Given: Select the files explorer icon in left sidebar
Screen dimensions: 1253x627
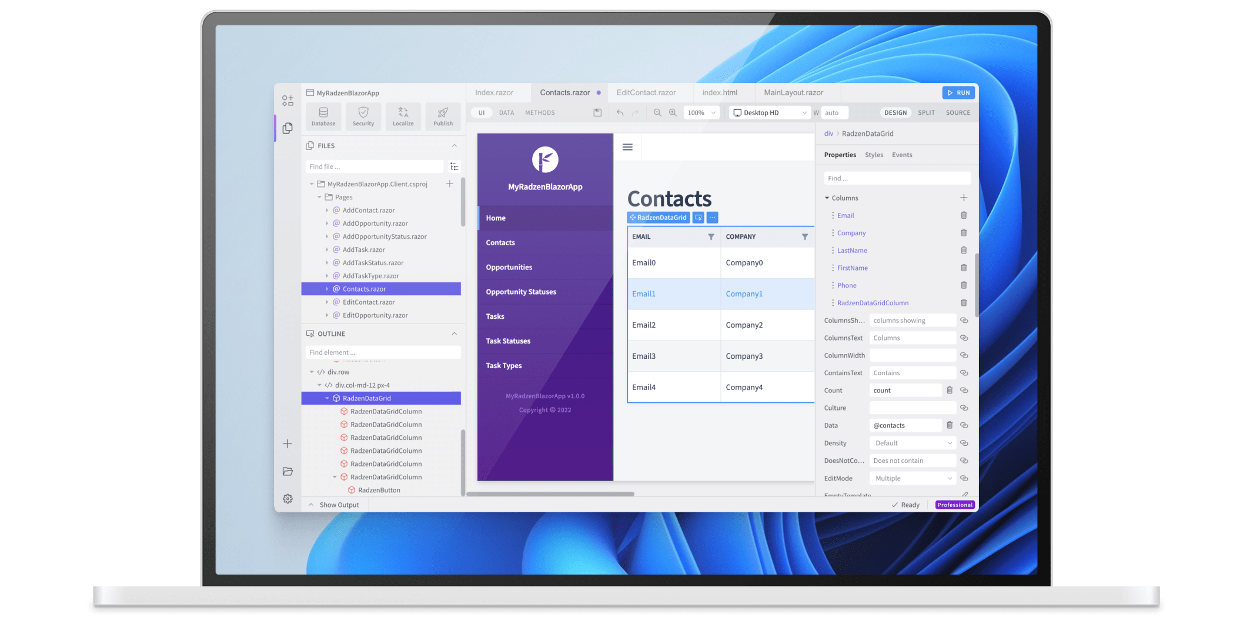Looking at the screenshot, I should [287, 128].
